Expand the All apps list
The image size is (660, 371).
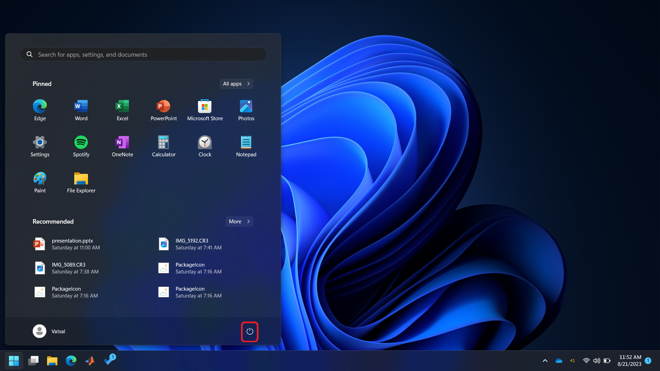236,84
